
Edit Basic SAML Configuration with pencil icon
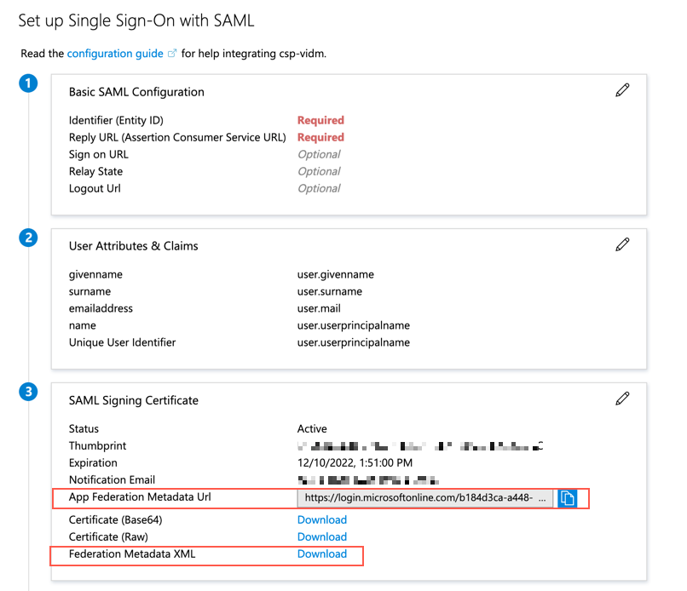tap(622, 90)
